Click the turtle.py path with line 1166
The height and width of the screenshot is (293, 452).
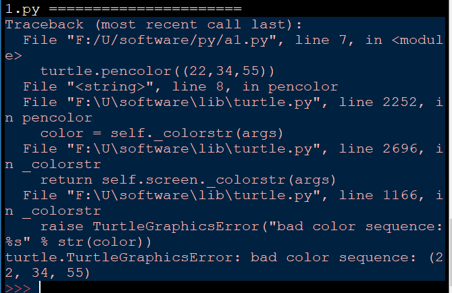pyautogui.click(x=193, y=196)
